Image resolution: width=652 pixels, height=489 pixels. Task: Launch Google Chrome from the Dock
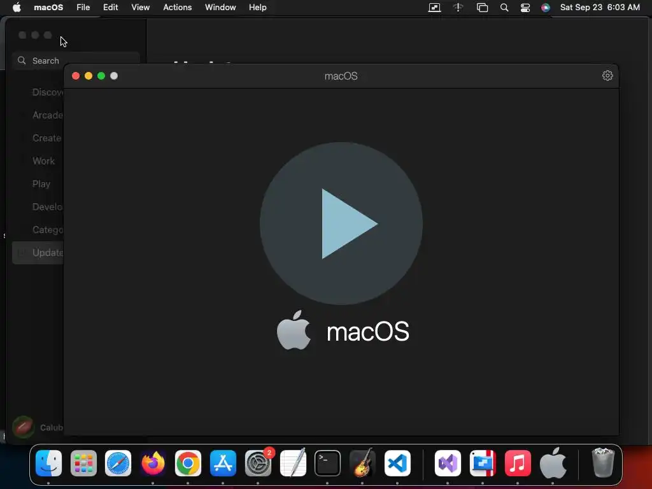click(188, 464)
